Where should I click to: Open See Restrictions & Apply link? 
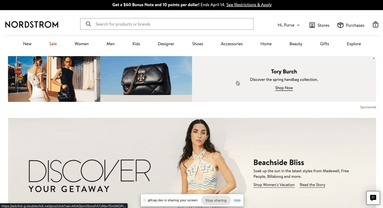(x=249, y=5)
